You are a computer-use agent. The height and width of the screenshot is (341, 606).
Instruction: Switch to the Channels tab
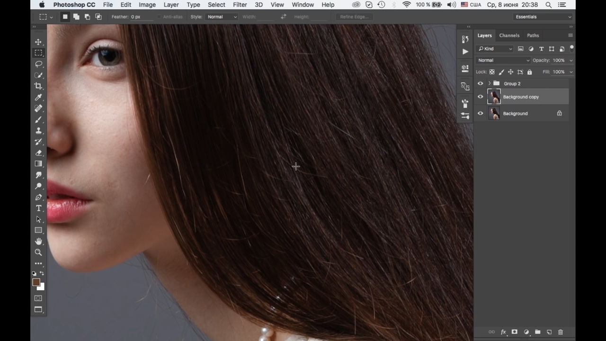509,36
